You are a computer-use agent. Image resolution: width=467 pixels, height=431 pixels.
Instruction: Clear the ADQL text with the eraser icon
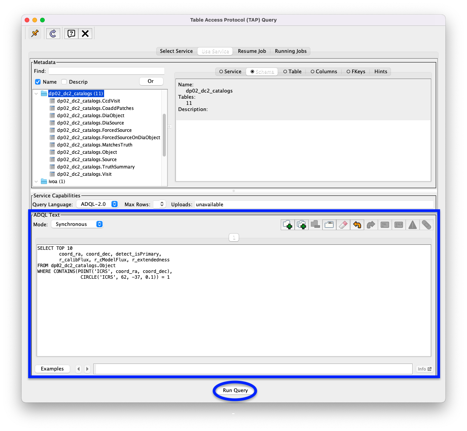click(343, 225)
